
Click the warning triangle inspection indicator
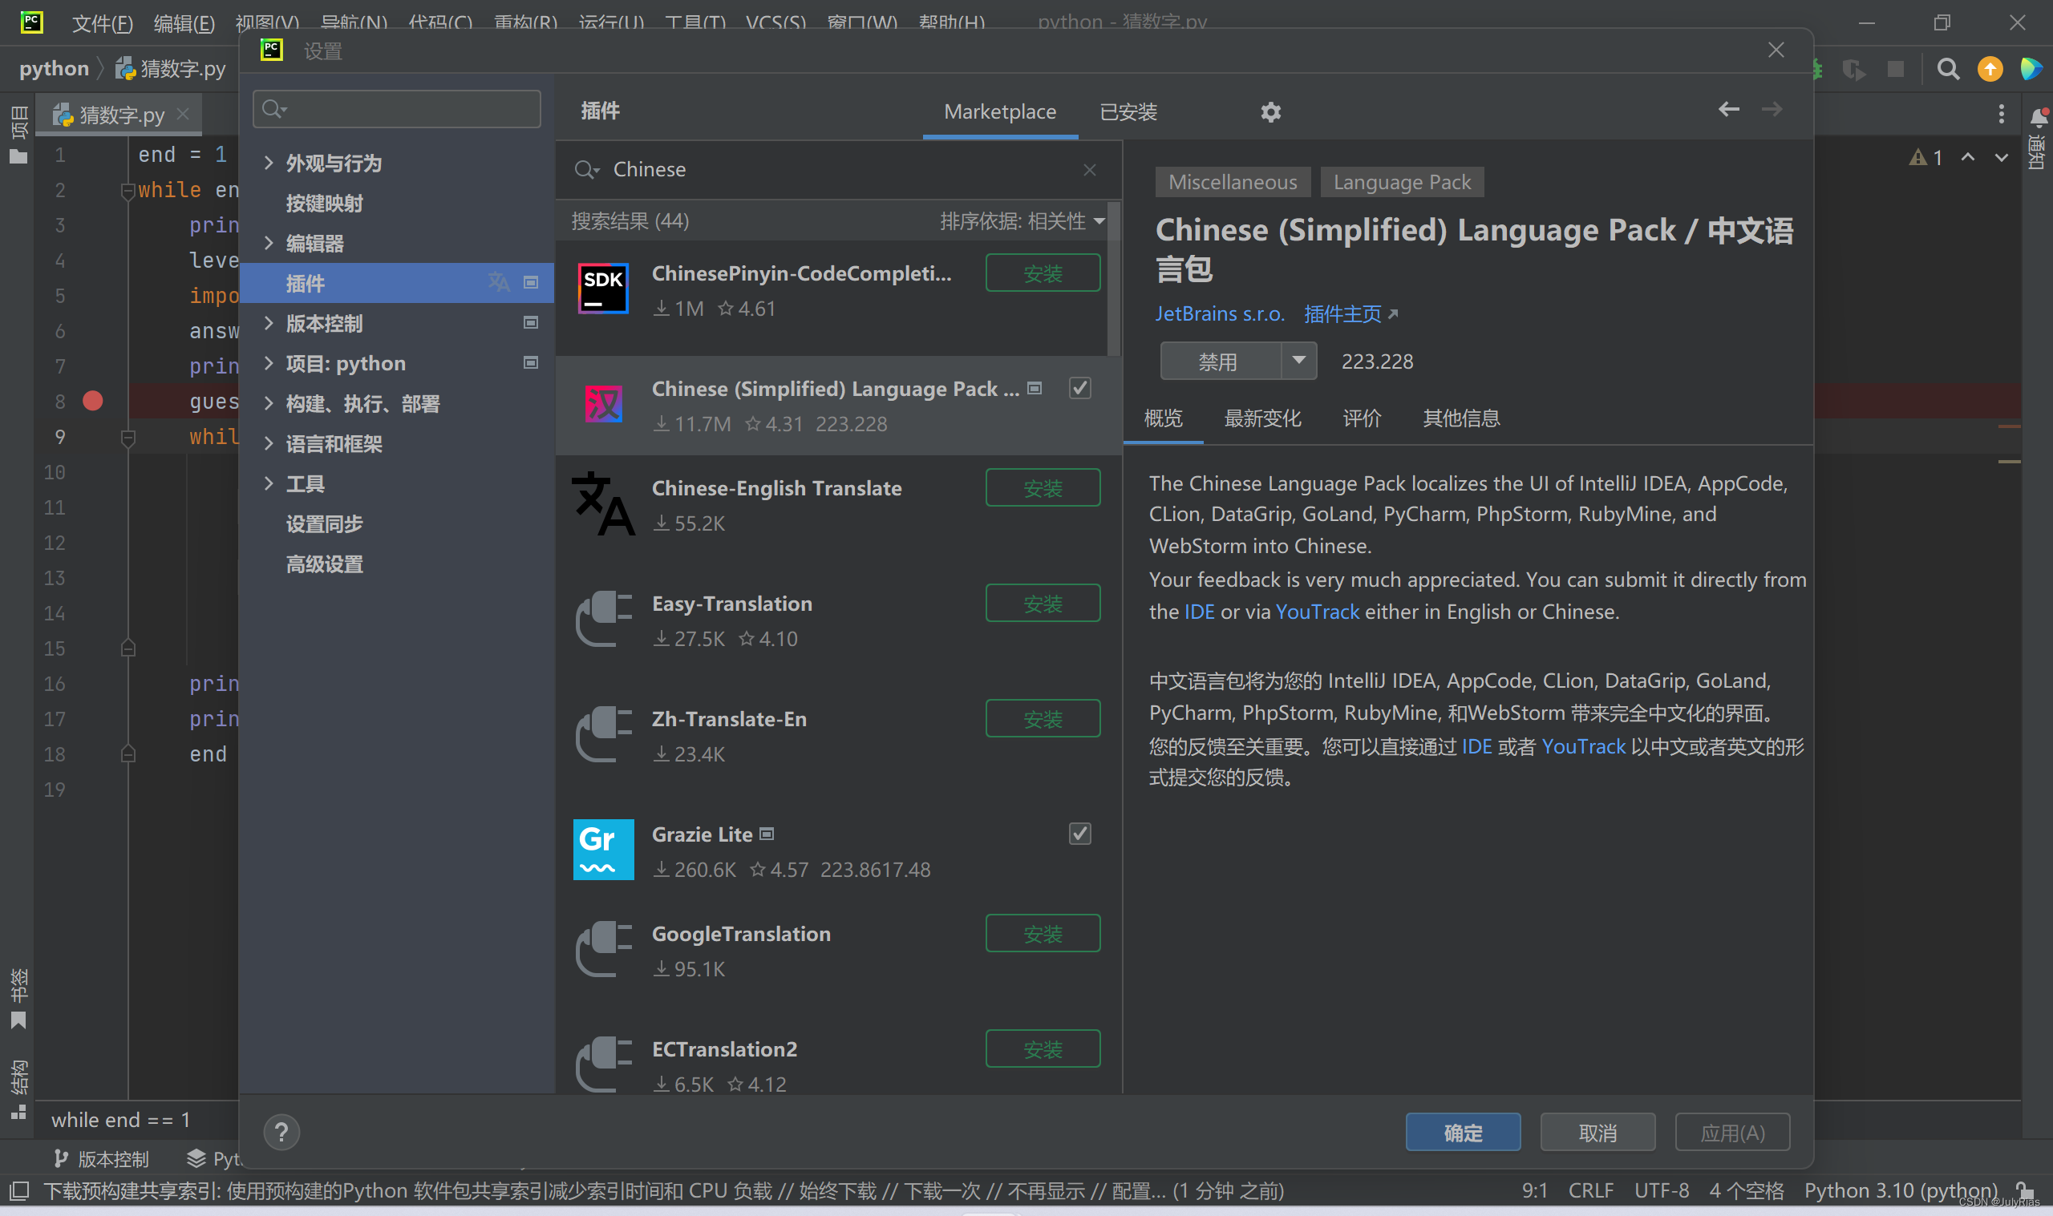pos(1917,157)
